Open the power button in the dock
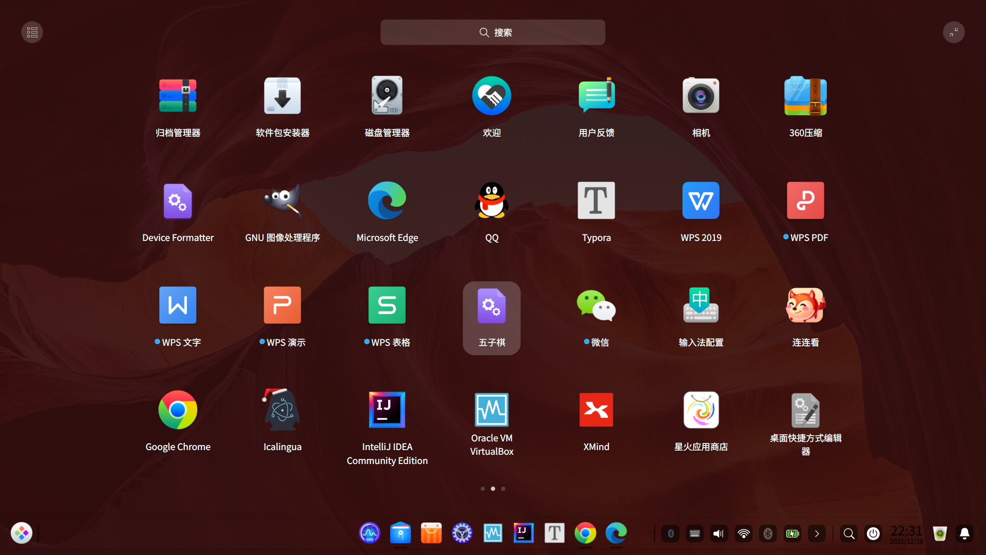986x555 pixels. pos(873,534)
